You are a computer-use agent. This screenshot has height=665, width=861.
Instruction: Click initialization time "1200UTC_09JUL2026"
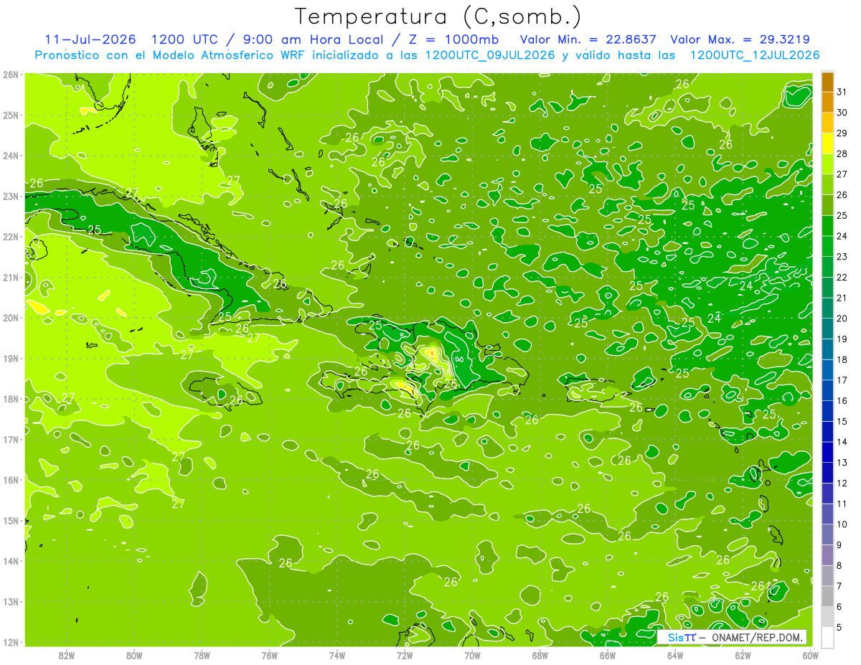point(491,55)
